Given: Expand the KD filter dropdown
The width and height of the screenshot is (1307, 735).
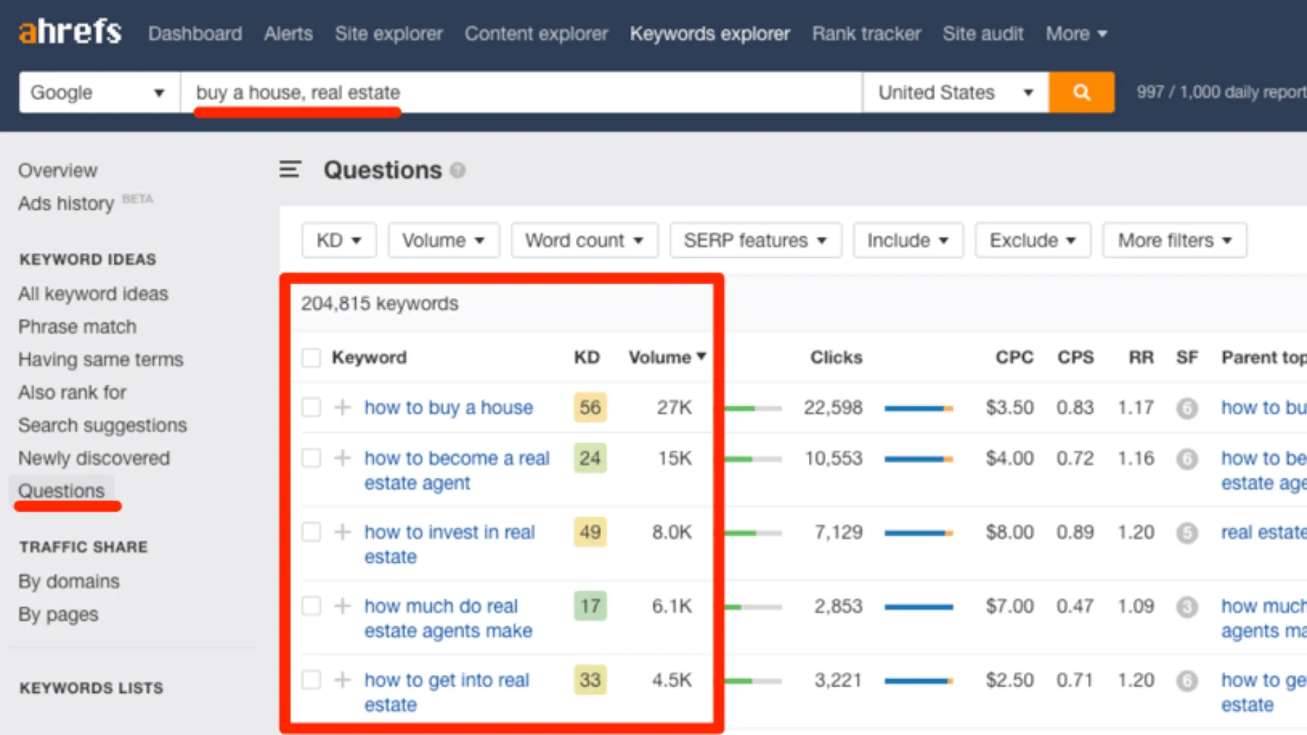Looking at the screenshot, I should [339, 240].
